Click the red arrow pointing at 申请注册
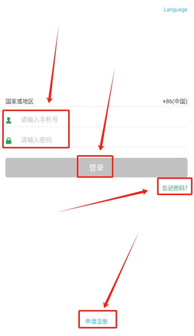This screenshot has width=194, height=336. pyautogui.click(x=121, y=270)
